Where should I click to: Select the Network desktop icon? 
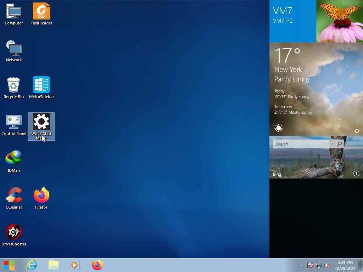(x=14, y=51)
